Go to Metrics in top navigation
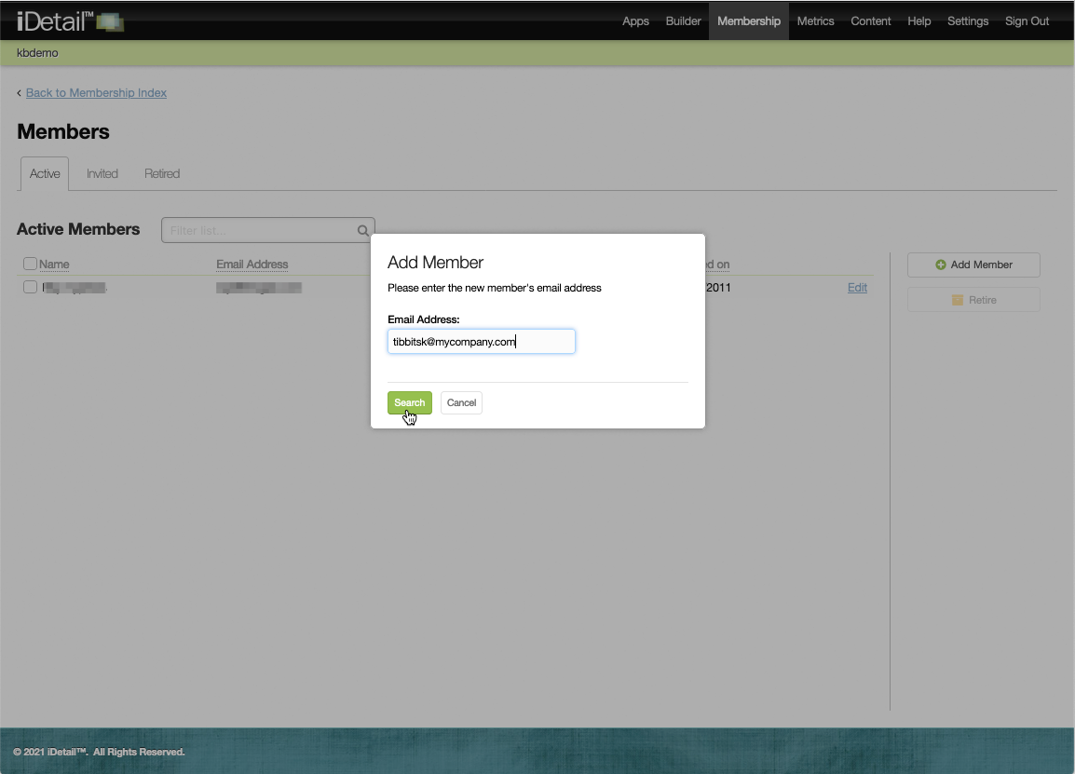Image resolution: width=1075 pixels, height=774 pixels. pos(815,21)
